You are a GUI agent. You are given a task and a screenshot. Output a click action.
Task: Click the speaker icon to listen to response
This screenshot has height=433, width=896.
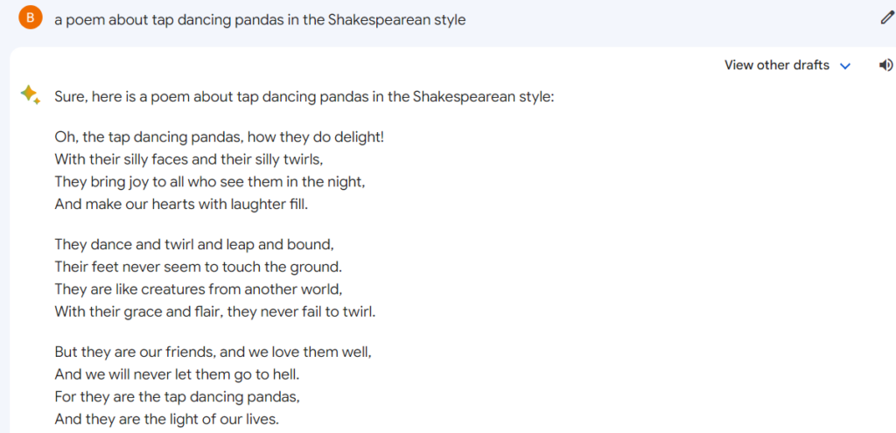point(885,66)
